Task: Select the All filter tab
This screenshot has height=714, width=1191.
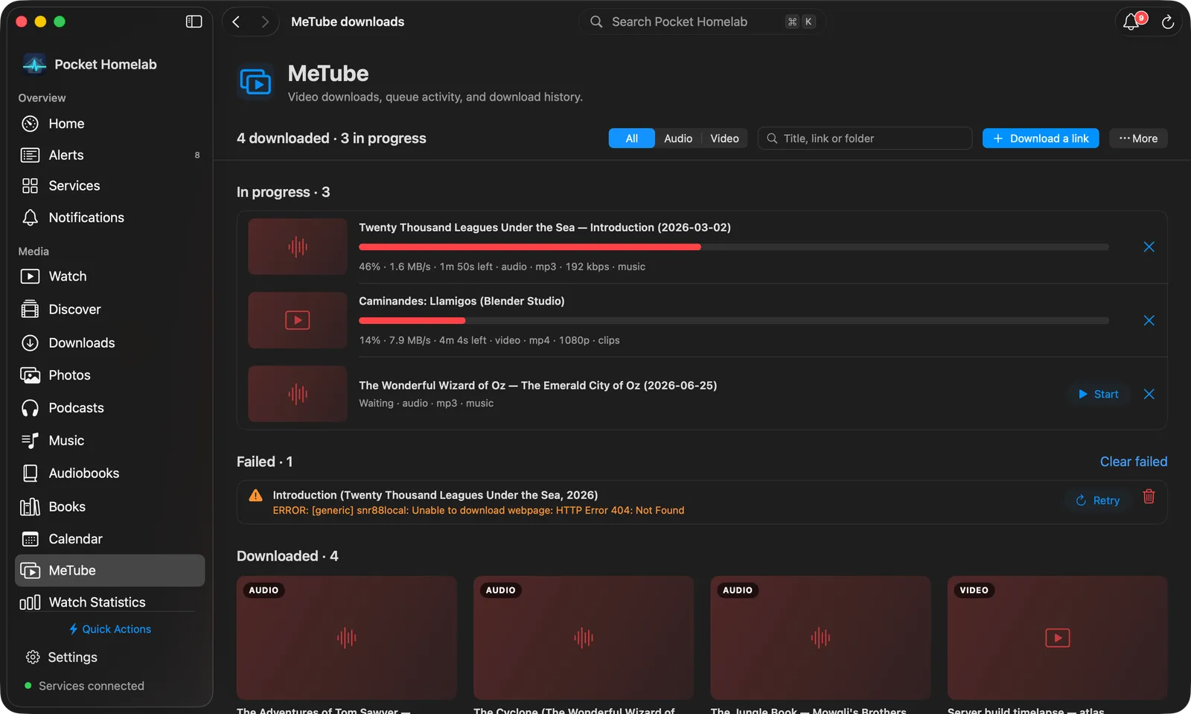Action: pos(632,138)
